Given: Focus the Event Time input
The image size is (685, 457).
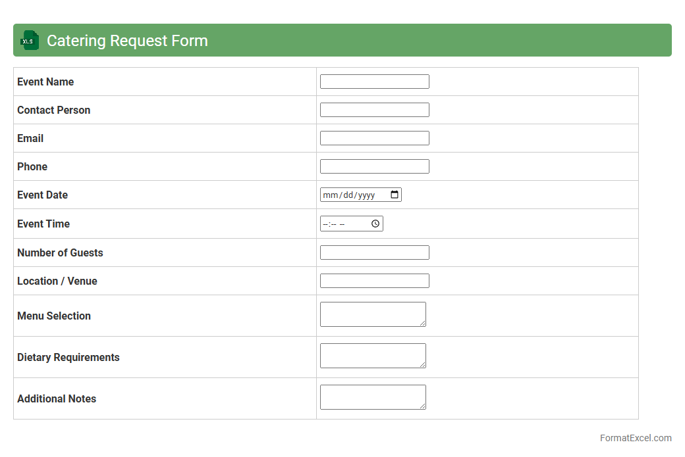Looking at the screenshot, I should (x=342, y=224).
